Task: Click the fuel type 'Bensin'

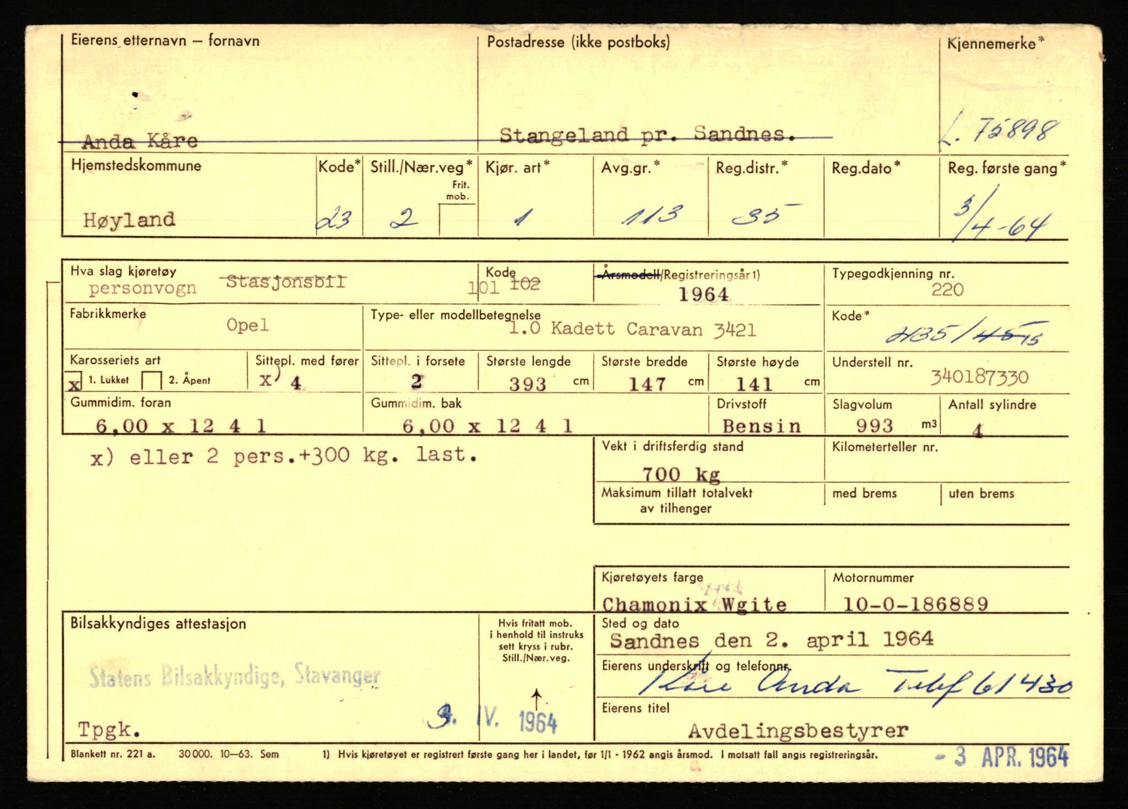Action: pyautogui.click(x=762, y=426)
